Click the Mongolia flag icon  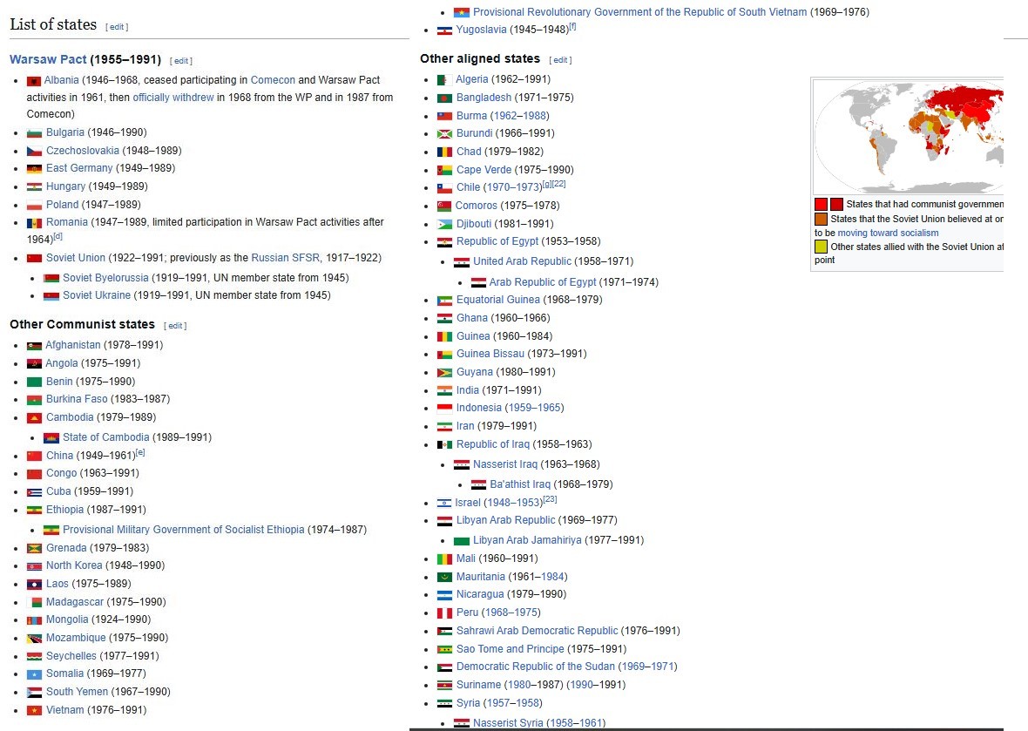34,620
